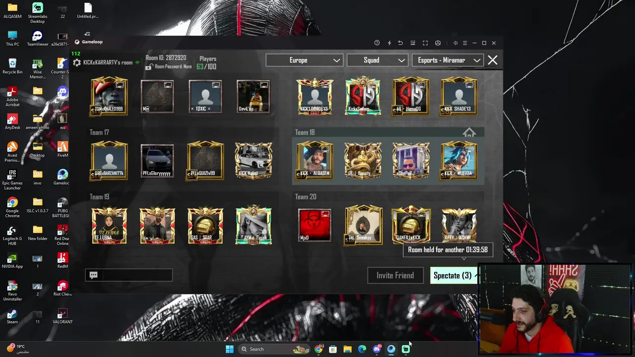The width and height of the screenshot is (635, 357).
Task: Click the Invite Friend button
Action: [x=395, y=276]
